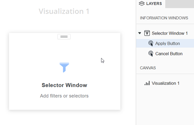Click the Layers stack icon

pos(142,4)
